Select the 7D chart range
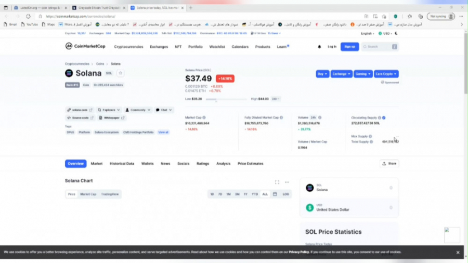The height and width of the screenshot is (263, 468). 220,194
